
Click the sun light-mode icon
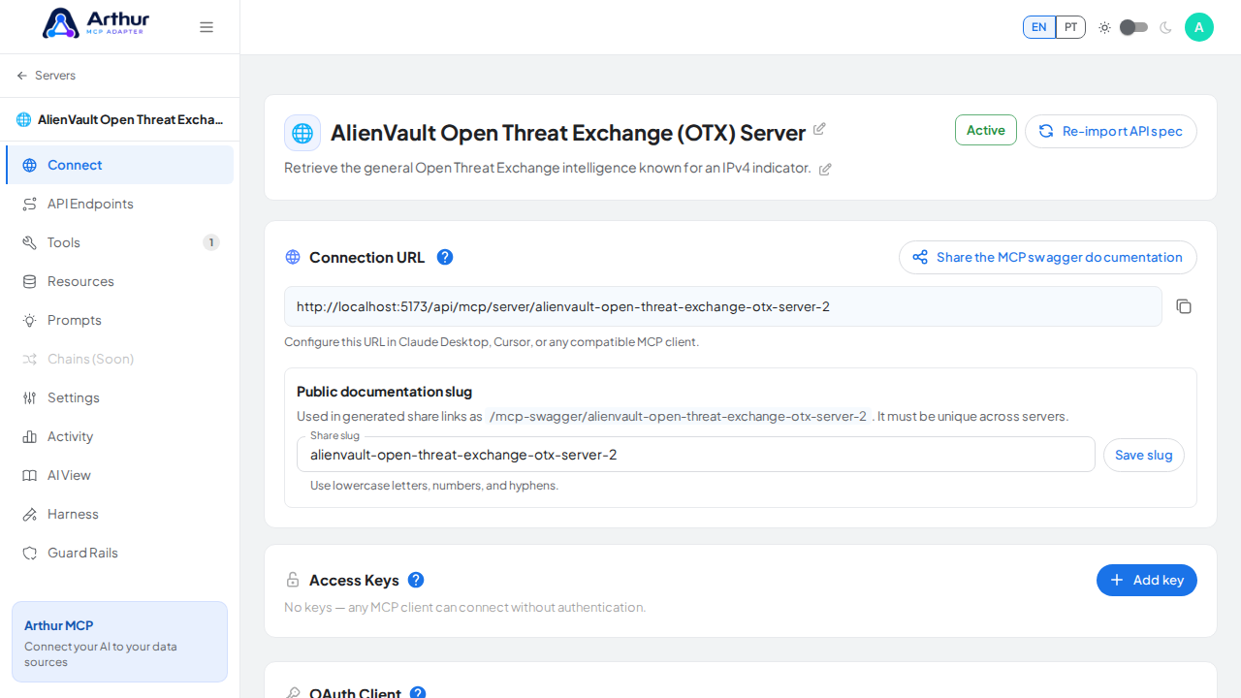click(x=1104, y=27)
